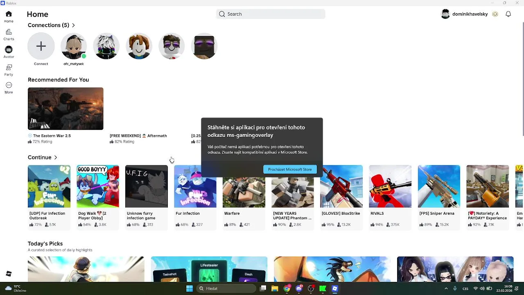Click inside the Search field
Viewport: 524px width, 295px height.
tap(271, 14)
